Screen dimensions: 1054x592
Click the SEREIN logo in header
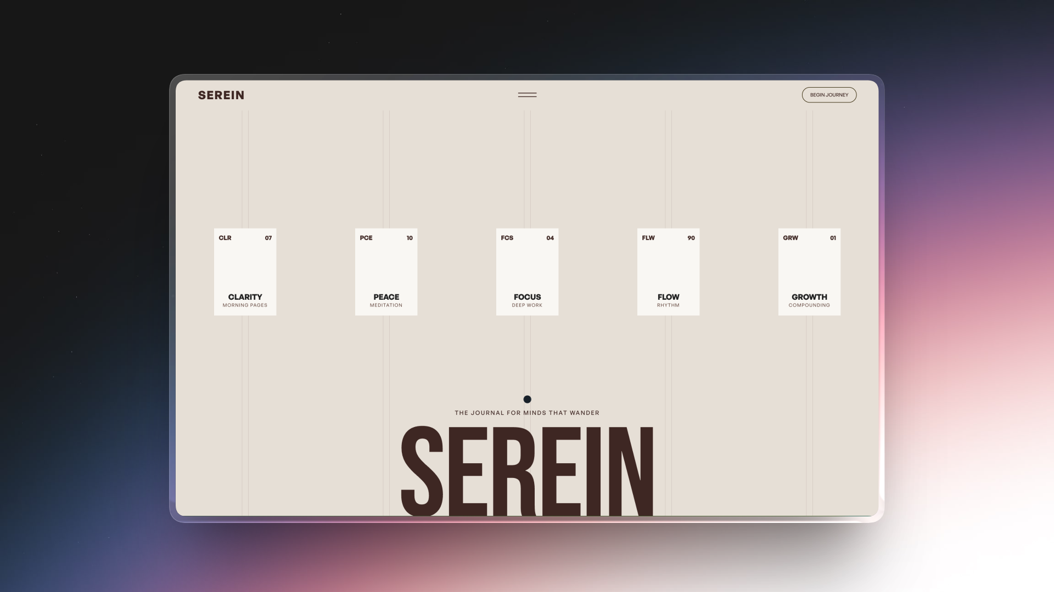[221, 95]
